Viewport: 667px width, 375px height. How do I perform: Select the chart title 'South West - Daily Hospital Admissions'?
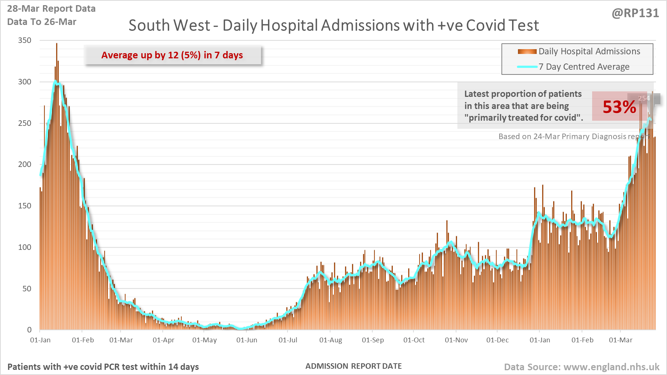click(333, 26)
